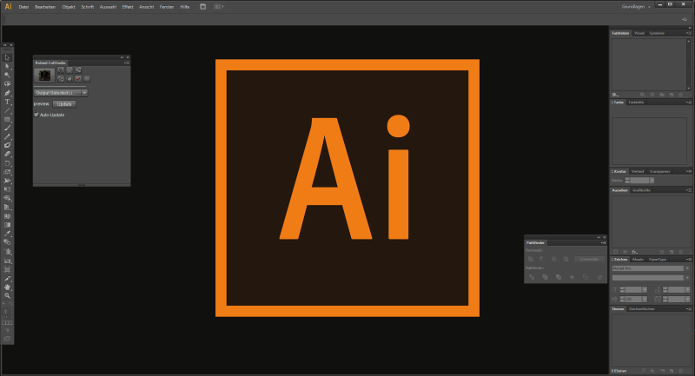Click the scrollbar in the Farbfelder panel
695x376 pixels.
pos(688,64)
